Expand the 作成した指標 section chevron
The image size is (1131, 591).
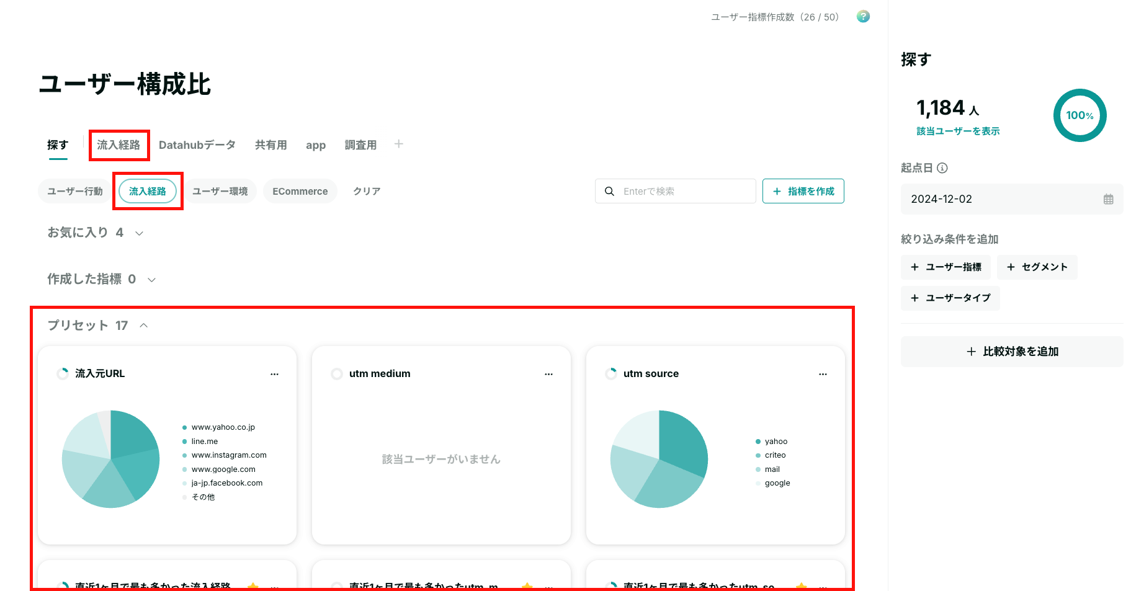pos(151,280)
